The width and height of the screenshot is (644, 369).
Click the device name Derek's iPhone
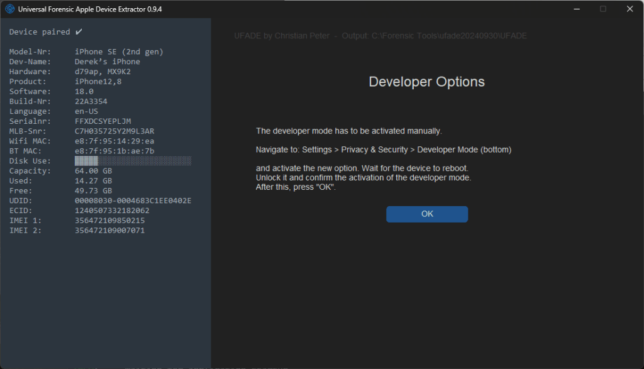tap(107, 62)
